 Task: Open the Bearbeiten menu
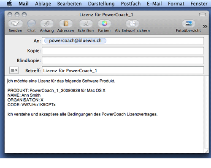(x=69, y=3)
